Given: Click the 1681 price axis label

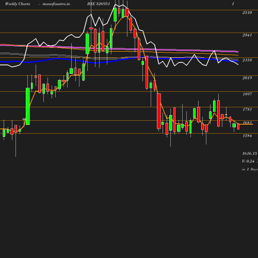Looking at the screenshot, I should click(x=247, y=122).
